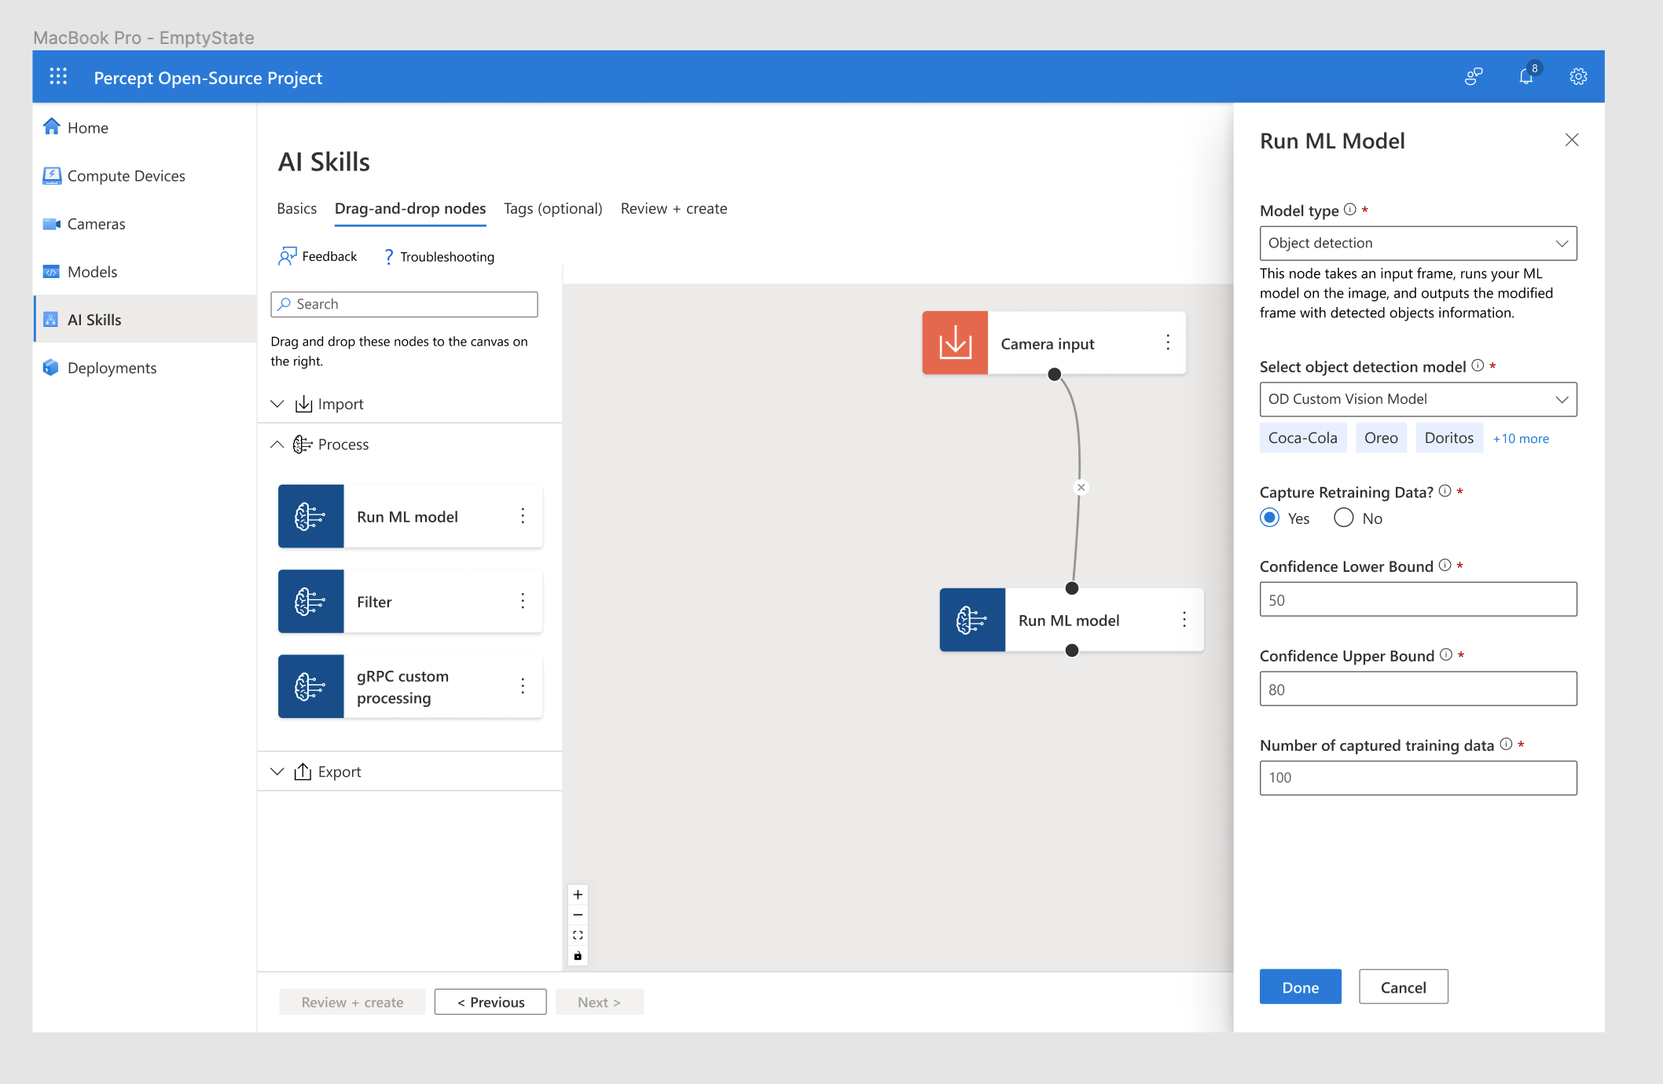Open the Model type dropdown

[x=1418, y=244]
